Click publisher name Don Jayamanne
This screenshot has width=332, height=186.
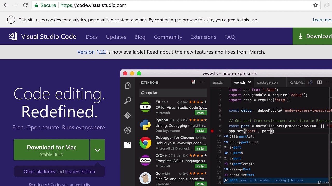(x=168, y=131)
